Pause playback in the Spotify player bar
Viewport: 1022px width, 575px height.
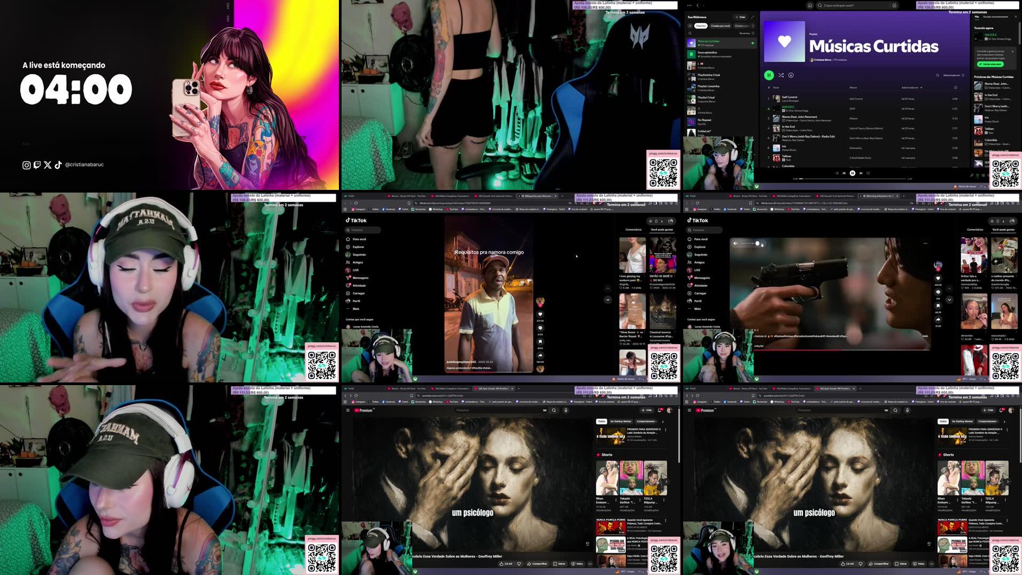coord(853,173)
